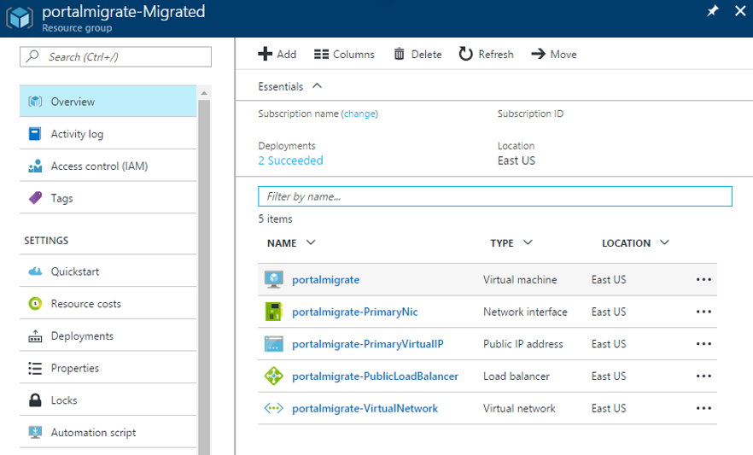Select Access control (IAM) in sidebar

(99, 166)
